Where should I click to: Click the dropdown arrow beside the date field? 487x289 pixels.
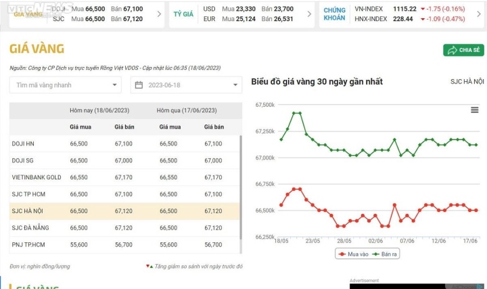(235, 85)
